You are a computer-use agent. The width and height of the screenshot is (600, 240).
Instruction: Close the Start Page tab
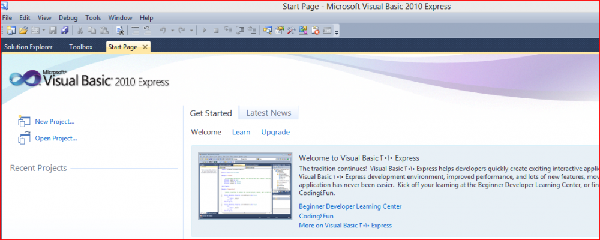point(145,47)
